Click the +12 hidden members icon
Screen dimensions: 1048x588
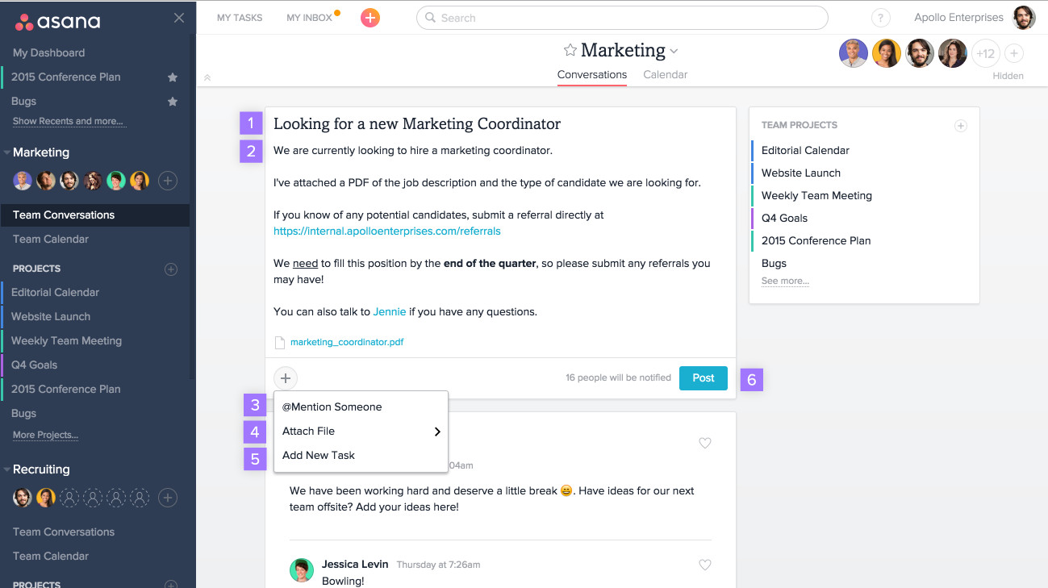[x=985, y=53]
